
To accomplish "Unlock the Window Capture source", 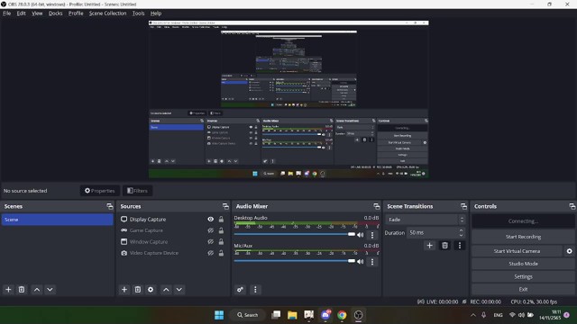I will point(221,242).
